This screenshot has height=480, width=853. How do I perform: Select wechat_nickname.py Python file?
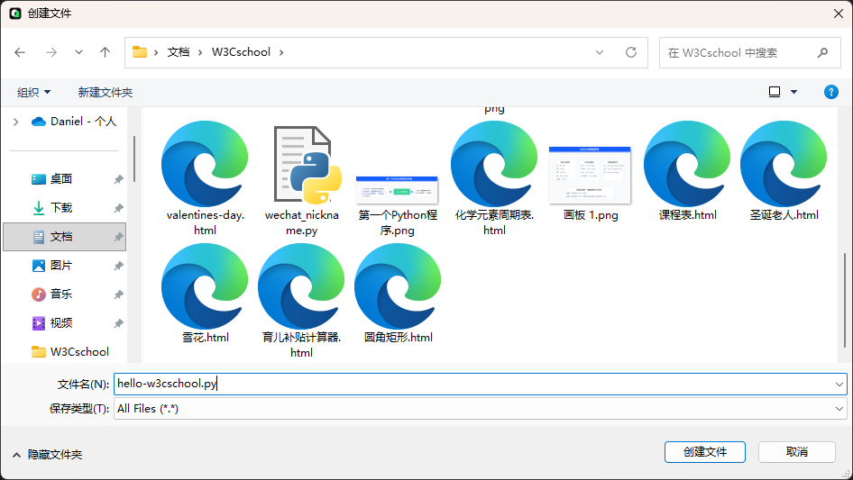(302, 180)
